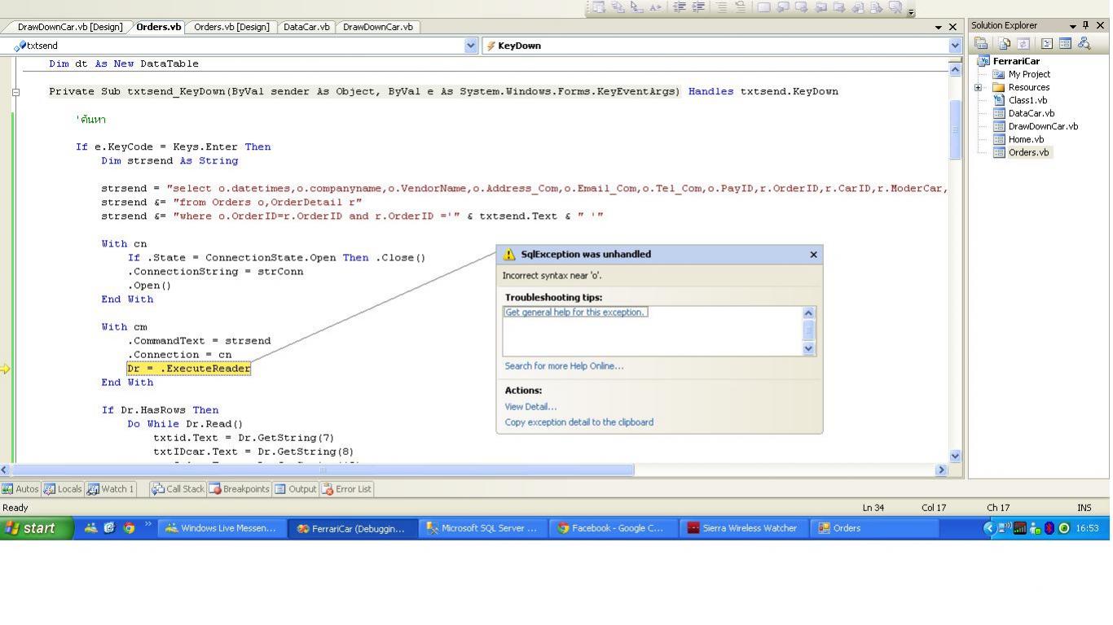Click the Refresh icon in Solution Explorer
This screenshot has height=625, width=1113.
point(1023,44)
